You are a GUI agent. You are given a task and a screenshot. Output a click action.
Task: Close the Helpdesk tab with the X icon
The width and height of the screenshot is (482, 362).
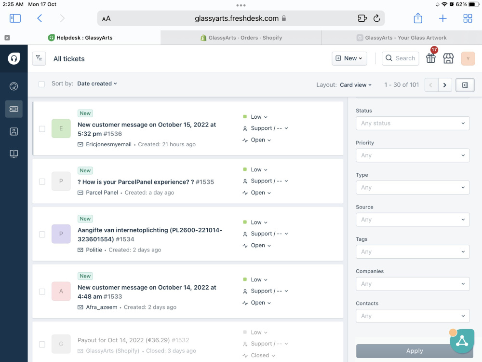pos(7,38)
